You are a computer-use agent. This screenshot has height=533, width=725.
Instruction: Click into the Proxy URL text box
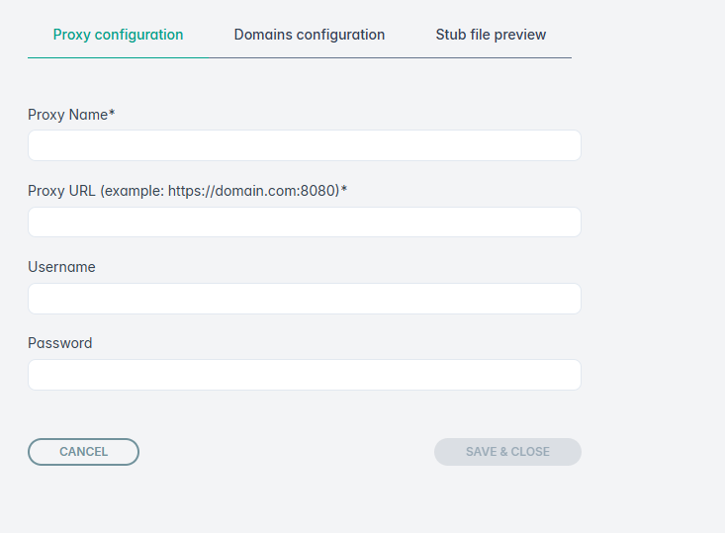pos(304,222)
